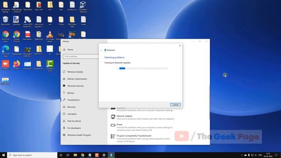Select the PDF file desktop icon

coord(28,36)
